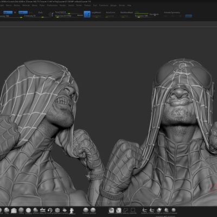Open the Help menu
Image resolution: width=217 pixels, height=217 pixels.
(129, 5)
